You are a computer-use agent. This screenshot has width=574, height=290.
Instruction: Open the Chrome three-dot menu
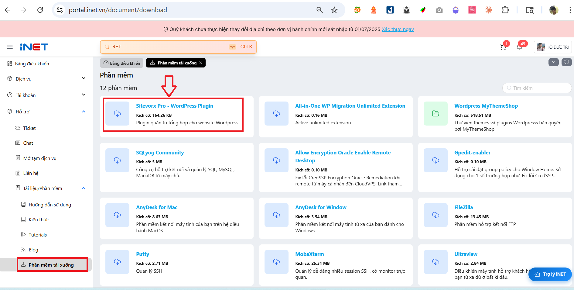point(570,10)
